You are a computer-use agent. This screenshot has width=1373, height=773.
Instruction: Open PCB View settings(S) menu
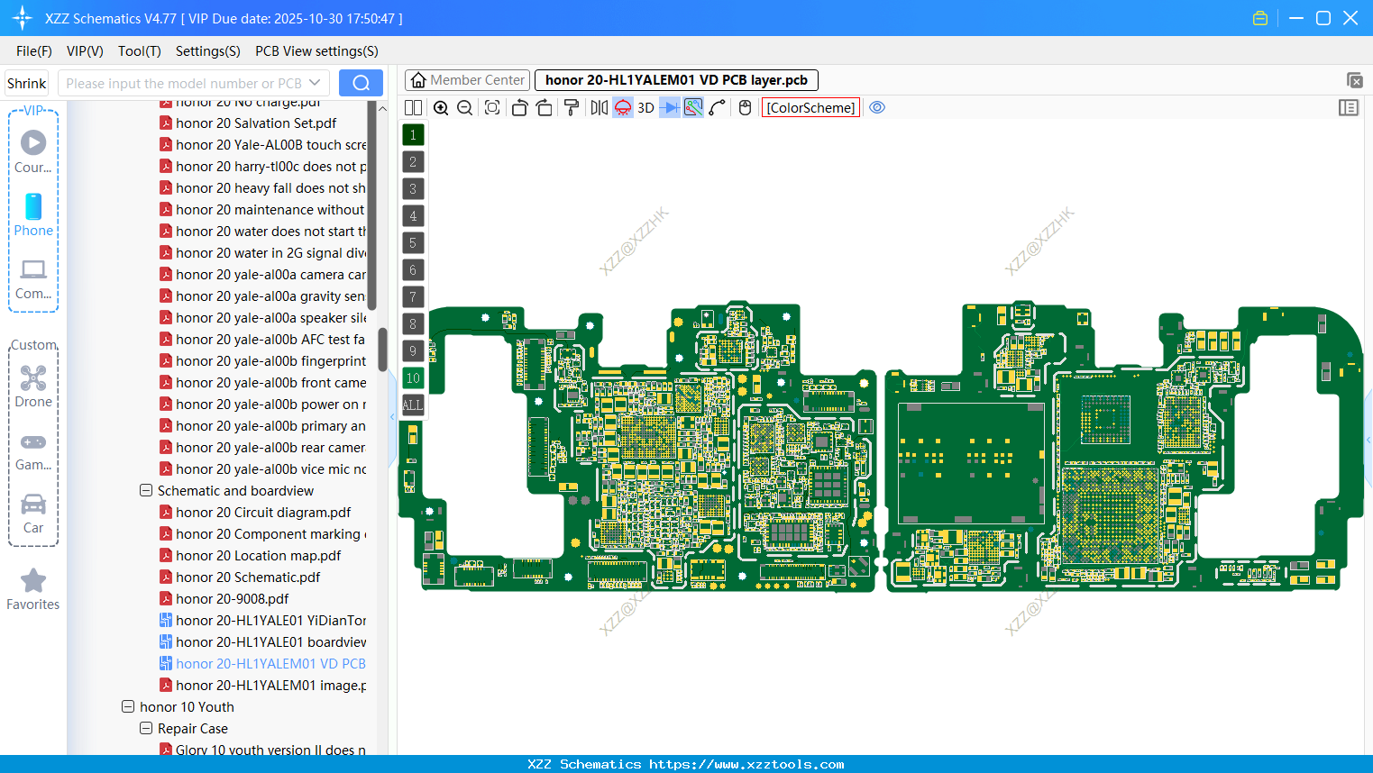[316, 51]
